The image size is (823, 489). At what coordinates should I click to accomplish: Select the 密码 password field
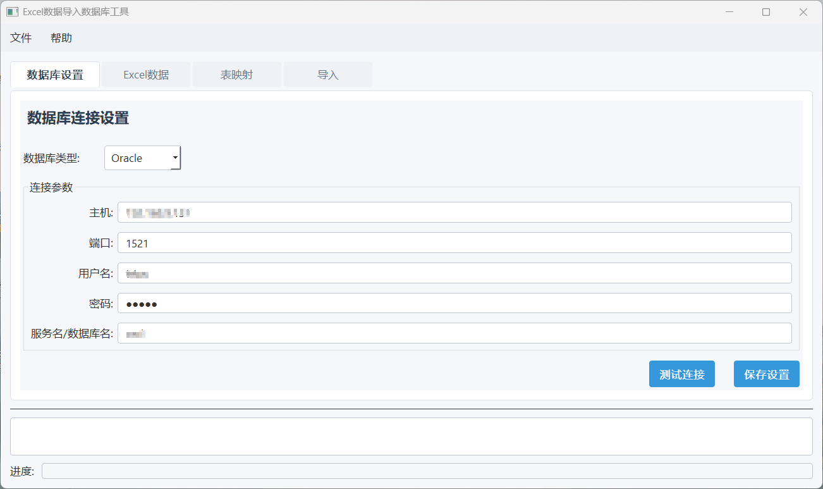(x=454, y=303)
